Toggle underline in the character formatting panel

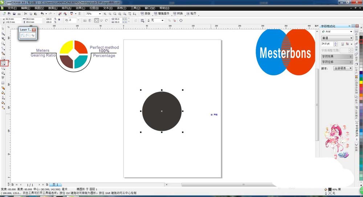pos(343,44)
